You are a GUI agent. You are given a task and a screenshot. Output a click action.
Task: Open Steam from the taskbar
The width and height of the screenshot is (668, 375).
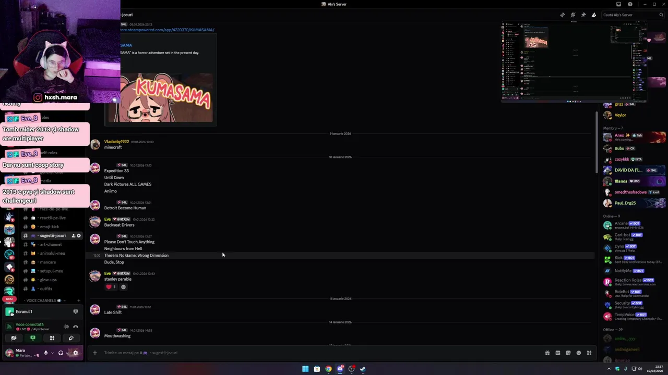pyautogui.click(x=363, y=369)
